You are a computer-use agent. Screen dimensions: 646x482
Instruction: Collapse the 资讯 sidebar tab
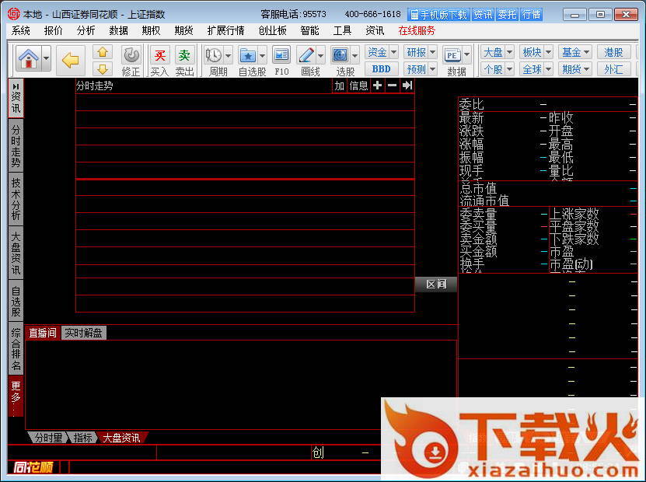pyautogui.click(x=16, y=98)
